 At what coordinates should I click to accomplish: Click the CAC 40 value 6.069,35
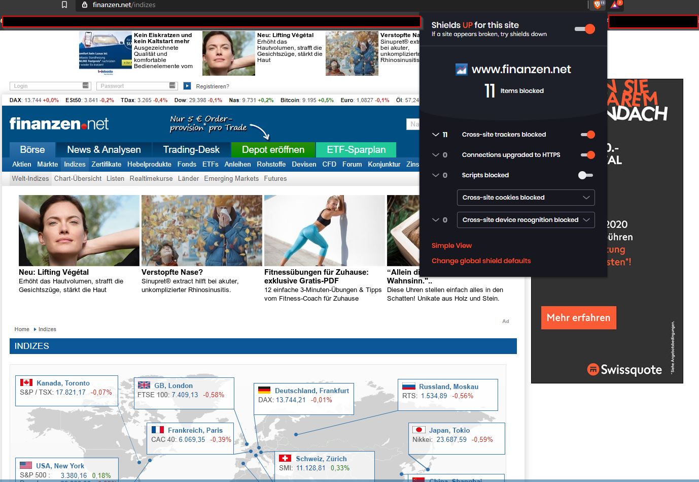pyautogui.click(x=192, y=439)
